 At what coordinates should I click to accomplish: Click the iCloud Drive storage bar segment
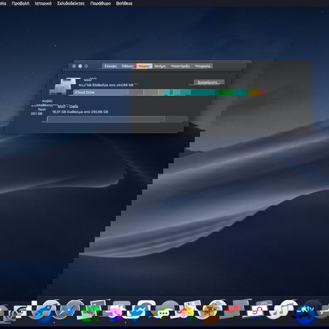[101, 92]
